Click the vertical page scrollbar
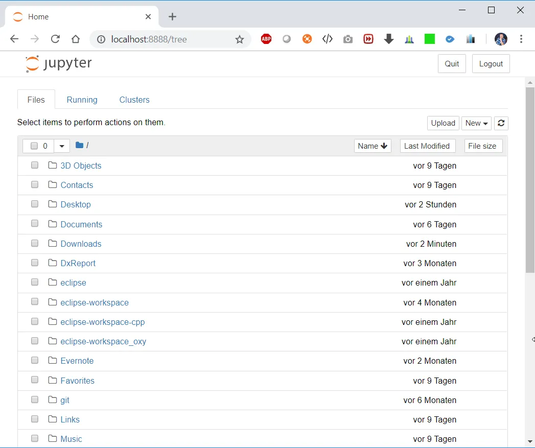Image resolution: width=535 pixels, height=448 pixels. 530,179
